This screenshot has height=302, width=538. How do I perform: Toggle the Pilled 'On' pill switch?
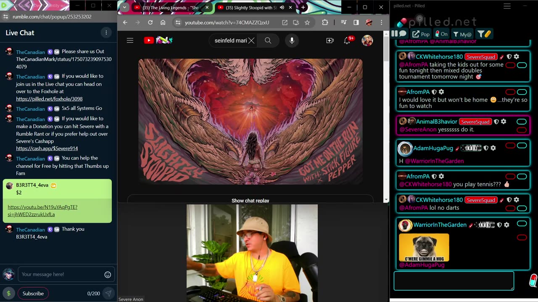pyautogui.click(x=441, y=34)
